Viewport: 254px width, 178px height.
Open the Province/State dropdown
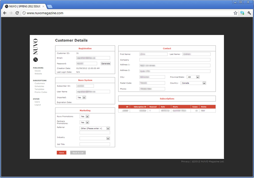pyautogui.click(x=193, y=77)
